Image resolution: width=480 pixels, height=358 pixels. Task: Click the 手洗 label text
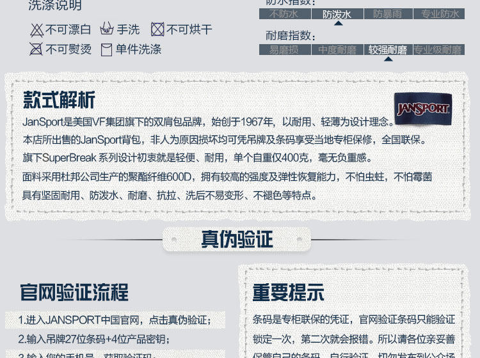[128, 29]
